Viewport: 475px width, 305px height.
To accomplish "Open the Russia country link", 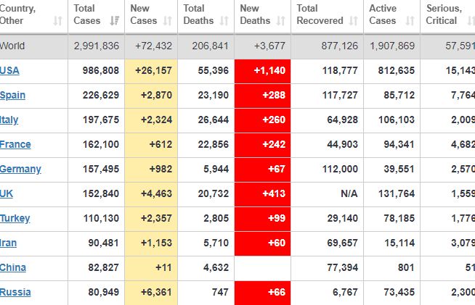I will click(x=15, y=292).
